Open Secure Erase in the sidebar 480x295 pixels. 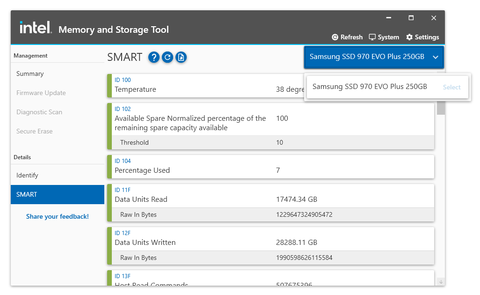point(34,131)
